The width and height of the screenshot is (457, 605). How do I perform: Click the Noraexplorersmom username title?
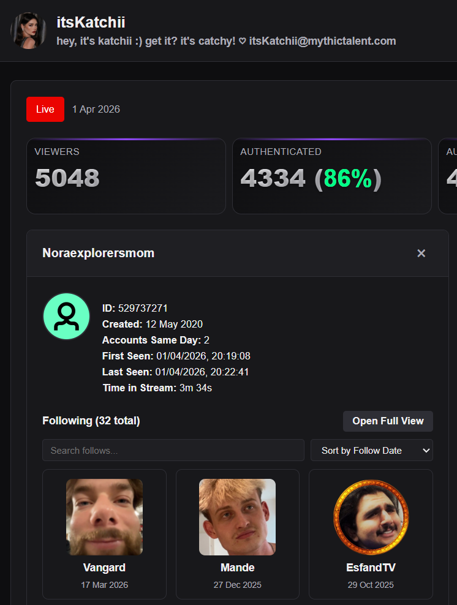pos(99,253)
